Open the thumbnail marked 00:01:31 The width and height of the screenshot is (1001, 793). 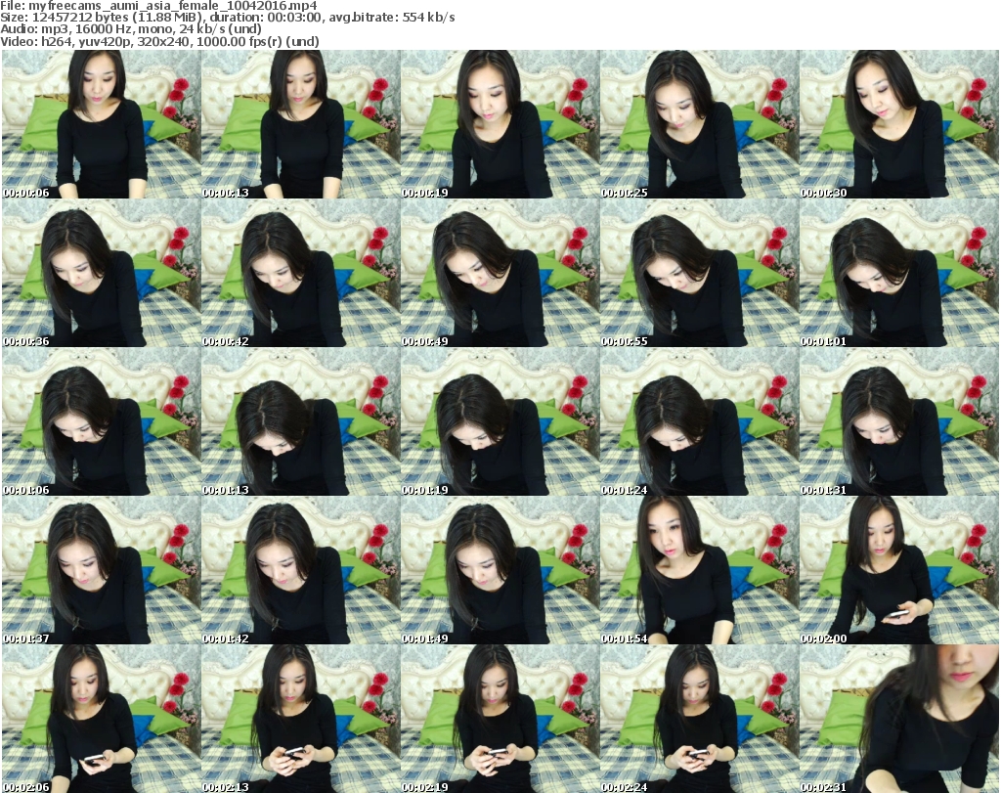(x=899, y=421)
